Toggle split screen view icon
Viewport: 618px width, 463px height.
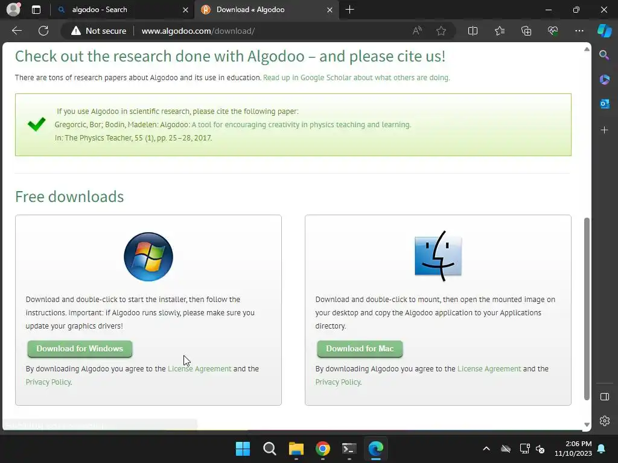(x=473, y=31)
